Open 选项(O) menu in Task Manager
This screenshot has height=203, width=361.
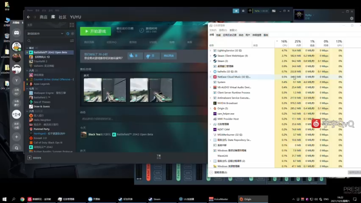click(223, 30)
